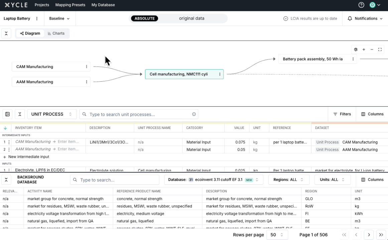This screenshot has width=388, height=240.
Task: Open Filters for the unit process table
Action: 342,114
